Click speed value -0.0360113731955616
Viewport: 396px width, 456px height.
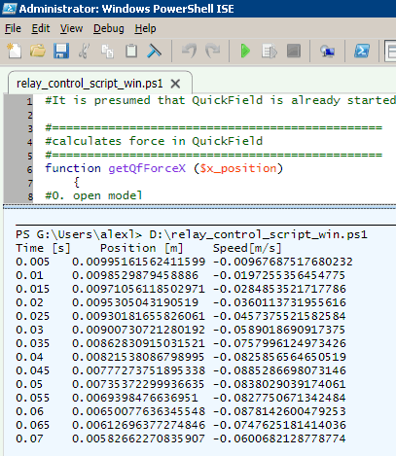(279, 302)
